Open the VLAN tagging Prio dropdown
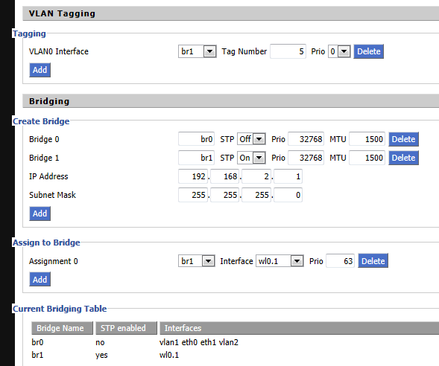The width and height of the screenshot is (439, 366). point(339,51)
